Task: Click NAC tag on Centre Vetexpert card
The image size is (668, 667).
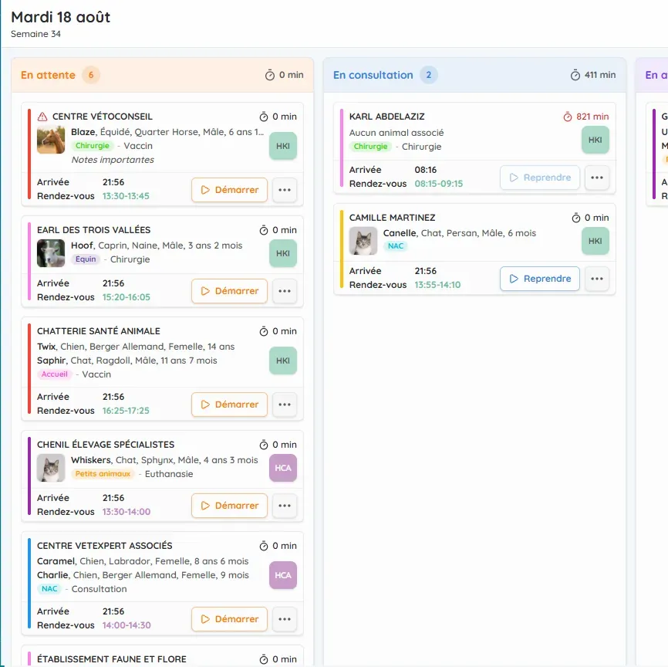Action: (49, 588)
